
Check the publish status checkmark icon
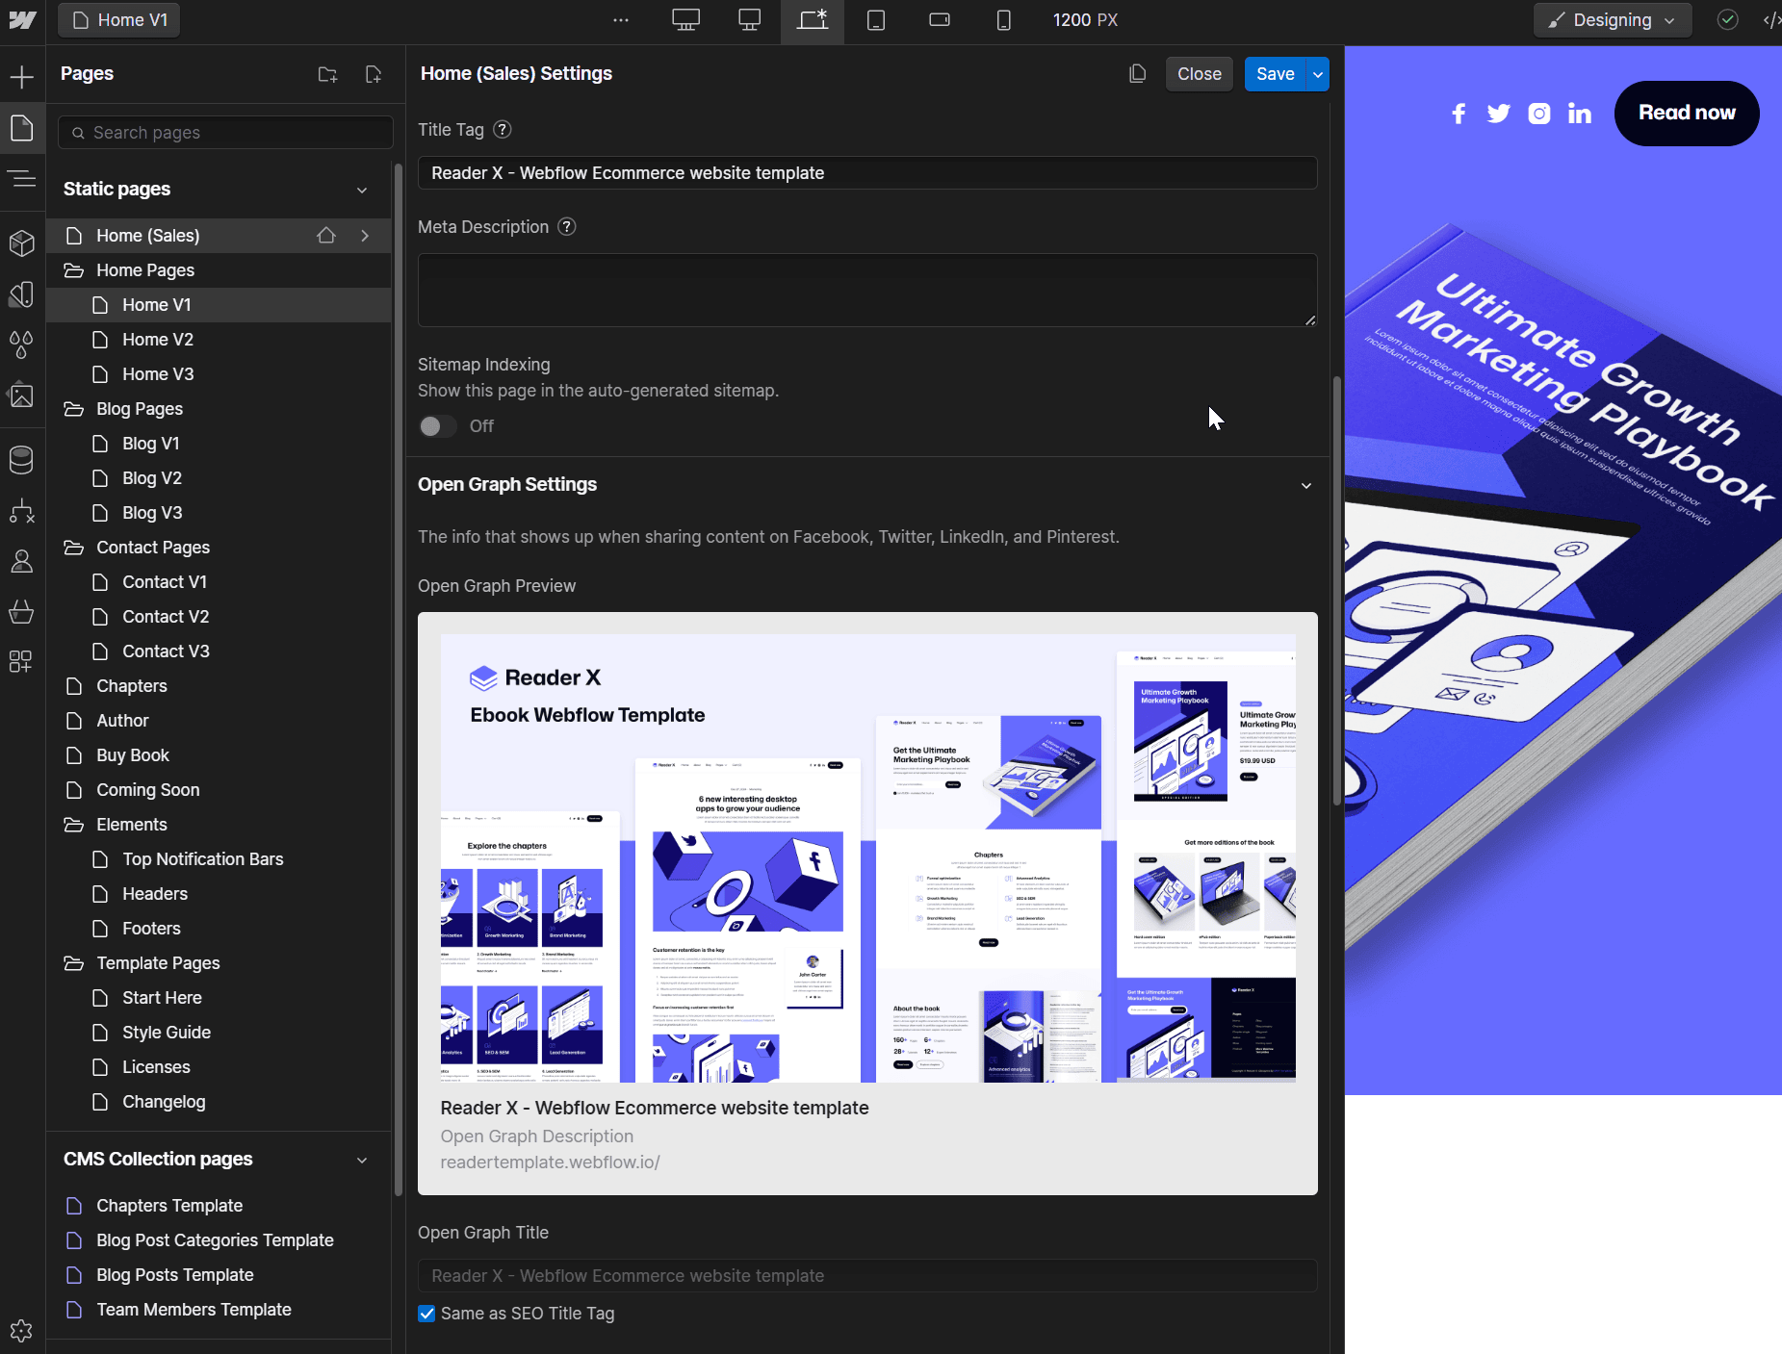click(1728, 20)
